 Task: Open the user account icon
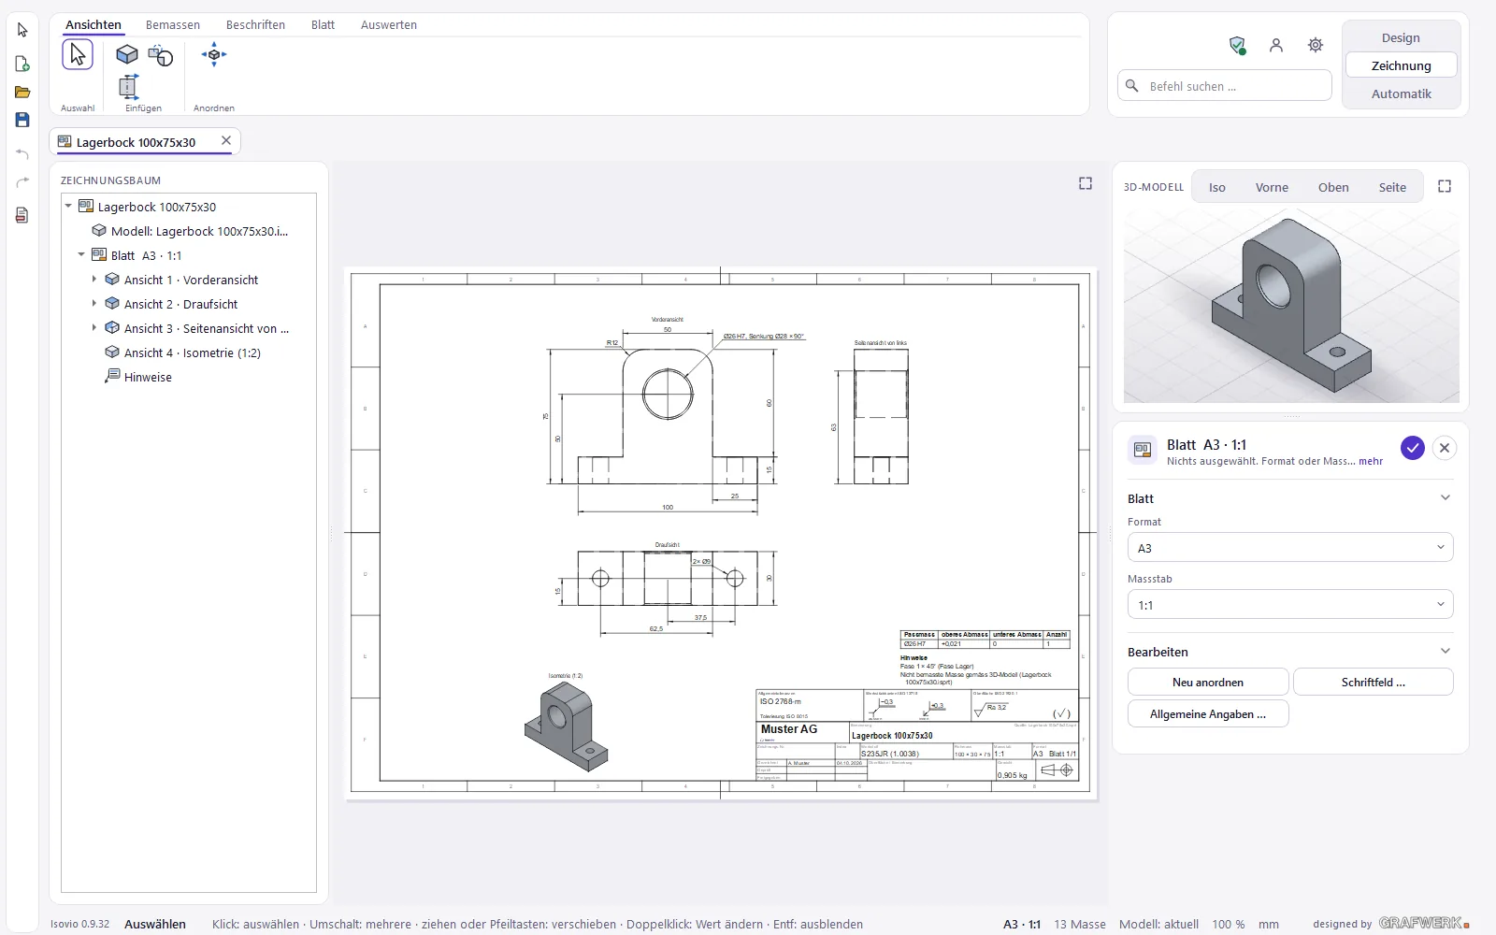point(1276,45)
